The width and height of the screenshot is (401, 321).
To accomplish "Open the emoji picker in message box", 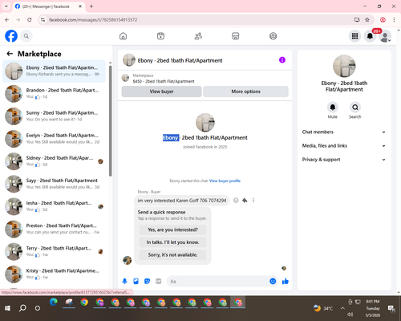I will [273, 281].
